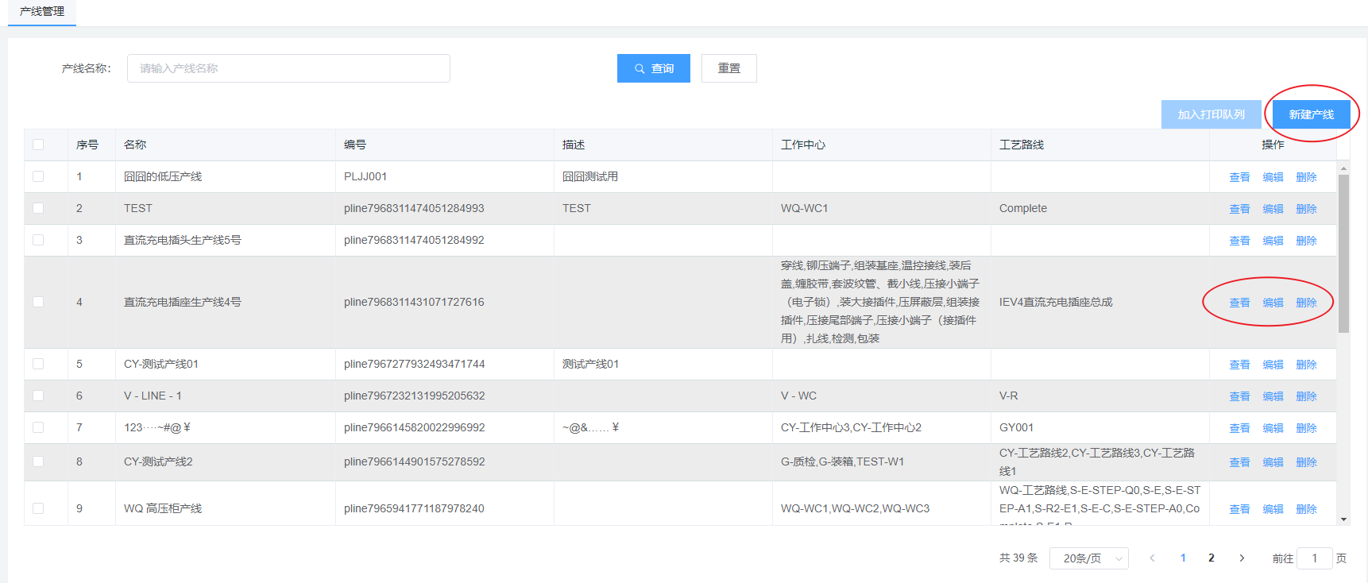Click the search icon in 查询 button
1368x583 pixels.
[x=640, y=69]
